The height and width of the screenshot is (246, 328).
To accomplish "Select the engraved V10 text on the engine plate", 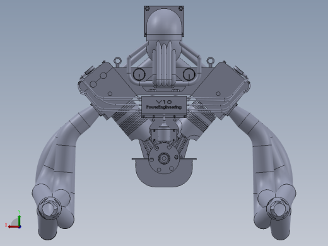I will 164,102.
